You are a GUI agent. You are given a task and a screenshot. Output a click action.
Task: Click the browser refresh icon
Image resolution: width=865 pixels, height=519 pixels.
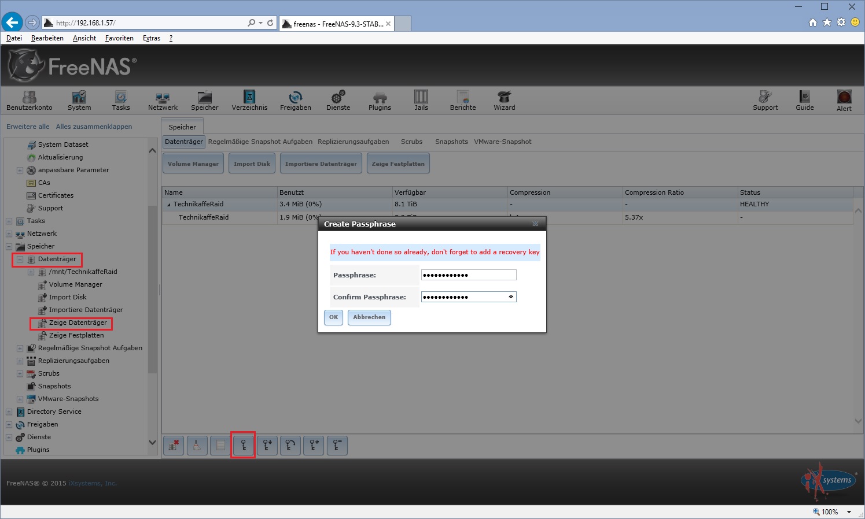(270, 23)
